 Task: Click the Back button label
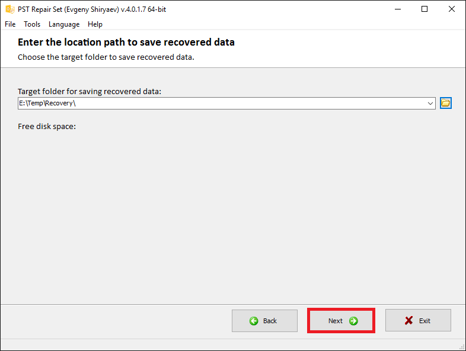(270, 321)
